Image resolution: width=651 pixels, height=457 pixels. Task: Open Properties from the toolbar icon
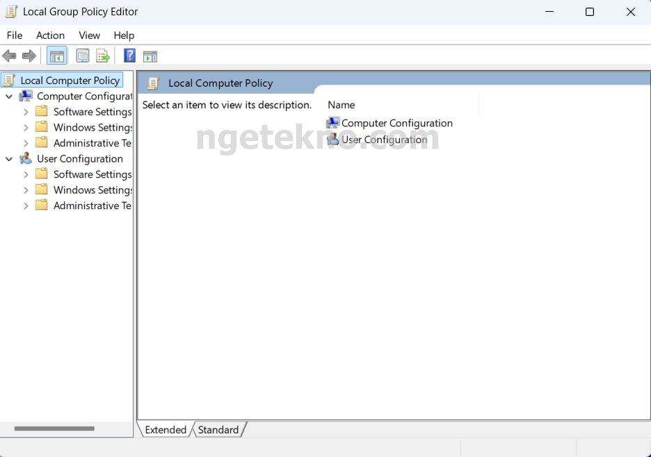[83, 56]
